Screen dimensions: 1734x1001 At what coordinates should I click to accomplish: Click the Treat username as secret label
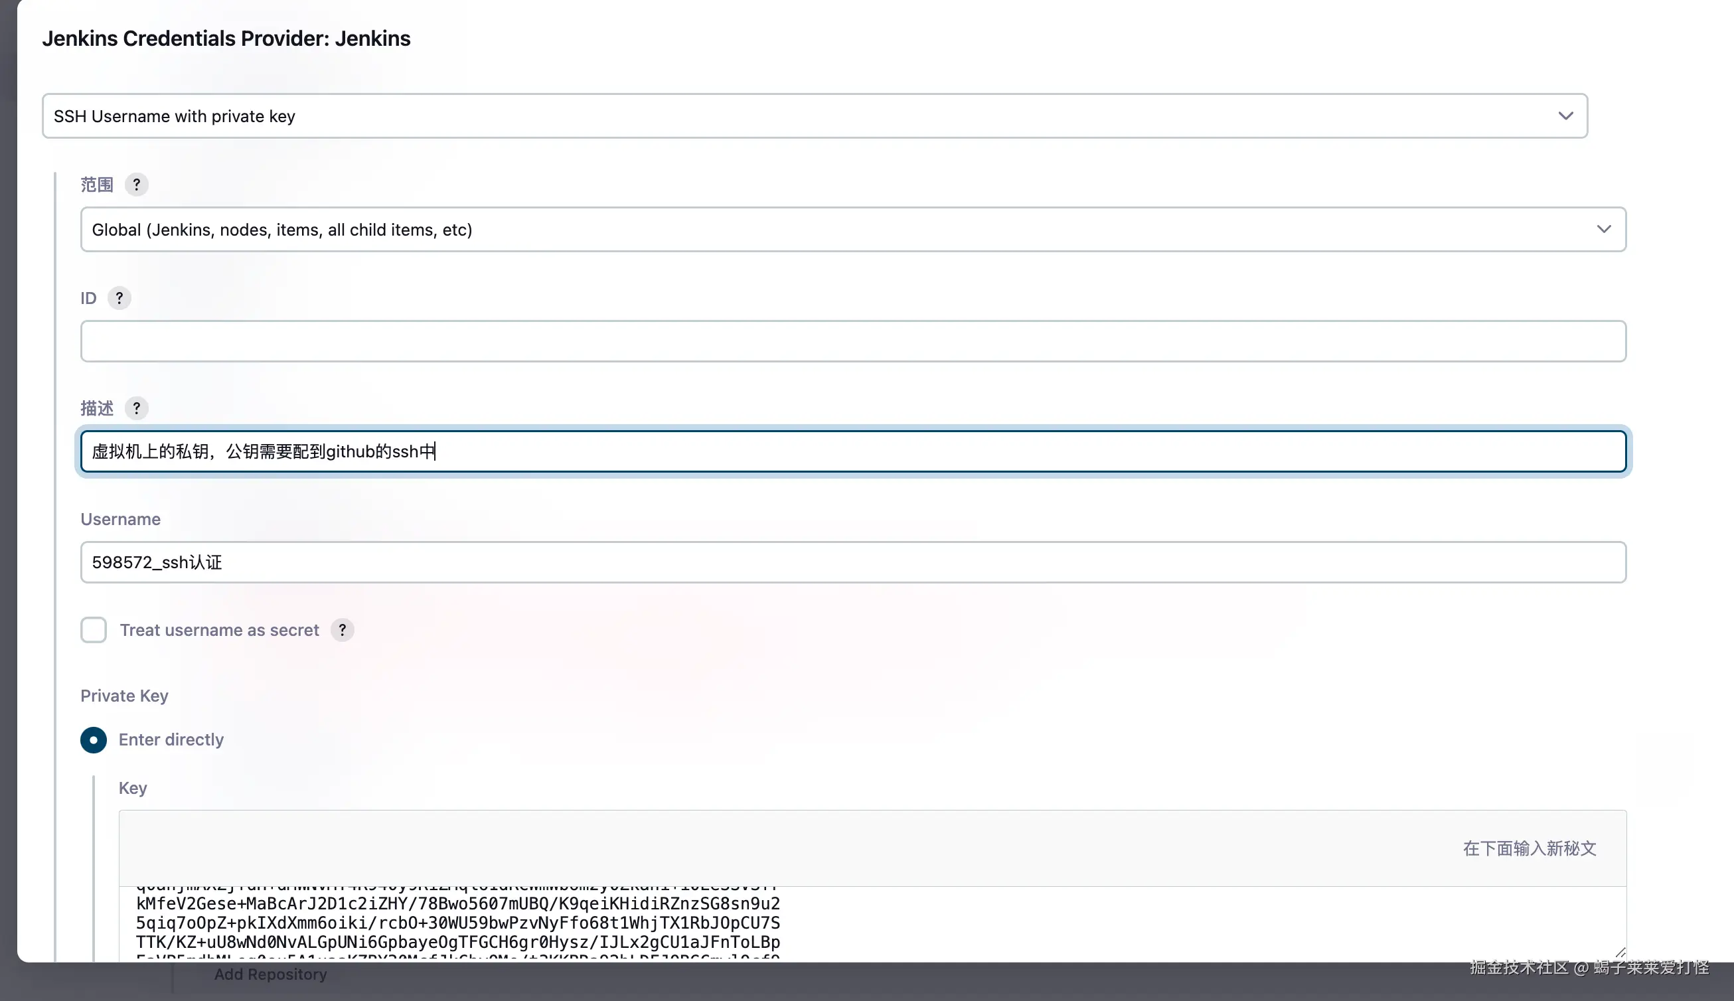point(219,630)
